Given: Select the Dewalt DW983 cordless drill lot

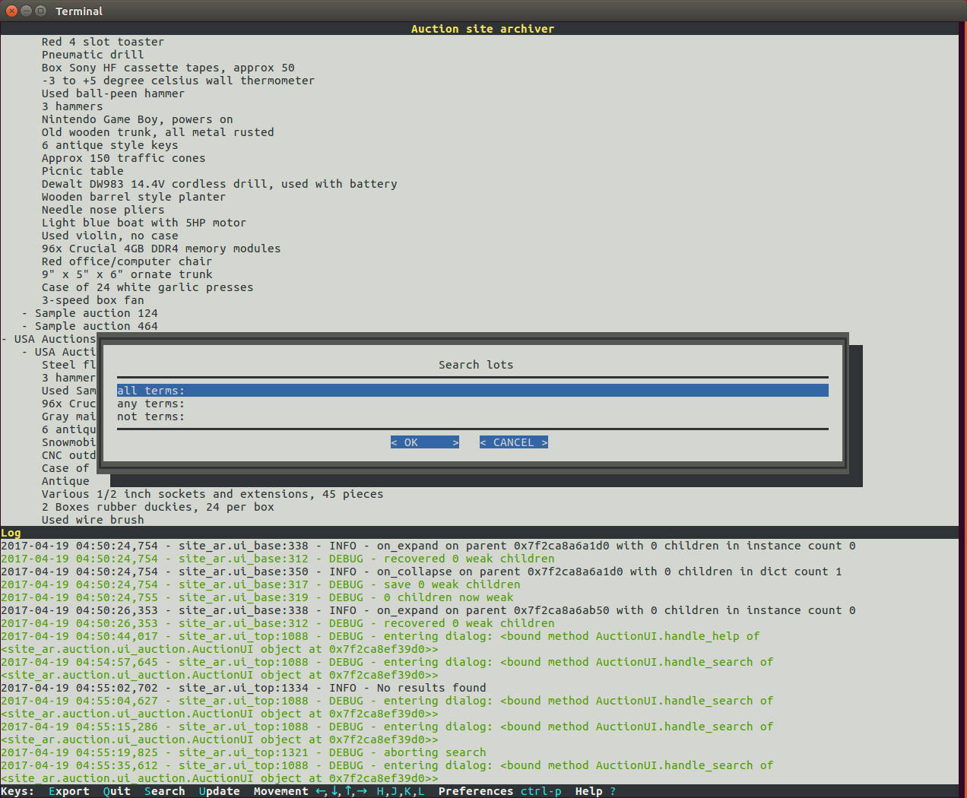Looking at the screenshot, I should (x=220, y=184).
